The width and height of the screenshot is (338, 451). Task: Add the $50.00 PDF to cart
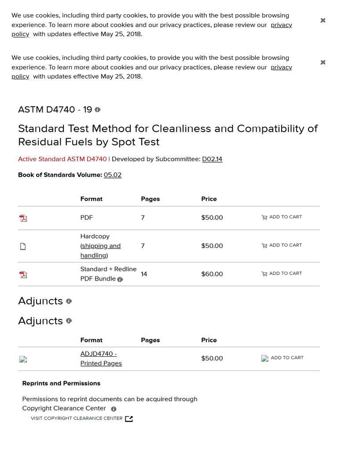pos(282,217)
